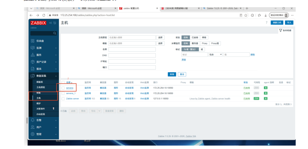This screenshot has height=149, width=308.
Task: Open help question mark icon
Action: (x=267, y=23)
